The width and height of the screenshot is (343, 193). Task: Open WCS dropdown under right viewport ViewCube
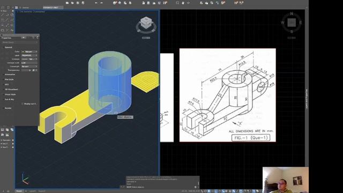pos(292,38)
